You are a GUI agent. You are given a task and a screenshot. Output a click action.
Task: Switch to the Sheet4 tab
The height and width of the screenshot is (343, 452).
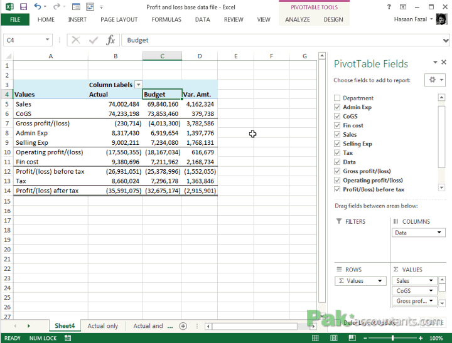pyautogui.click(x=65, y=325)
